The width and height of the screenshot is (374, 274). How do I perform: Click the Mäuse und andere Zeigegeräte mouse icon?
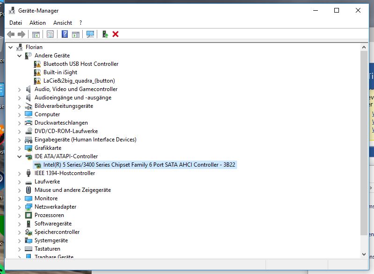(x=29, y=190)
